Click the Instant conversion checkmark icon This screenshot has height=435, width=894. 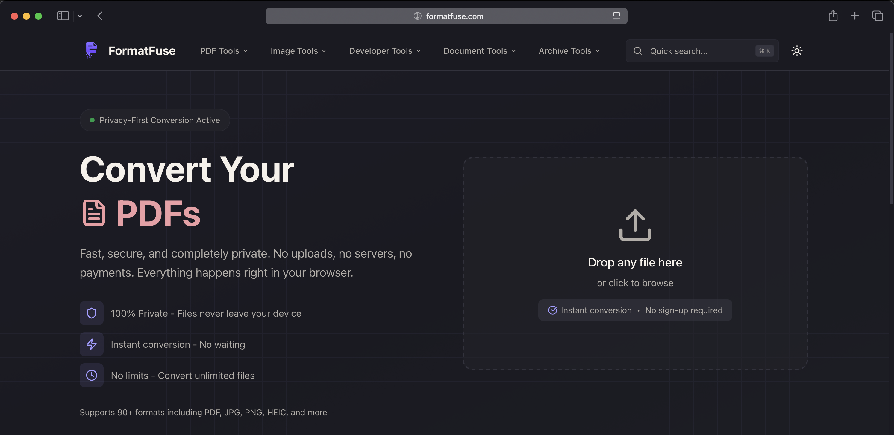pos(552,310)
